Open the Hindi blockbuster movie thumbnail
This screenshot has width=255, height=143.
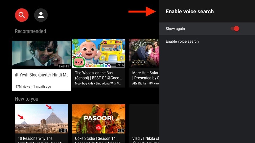41,53
